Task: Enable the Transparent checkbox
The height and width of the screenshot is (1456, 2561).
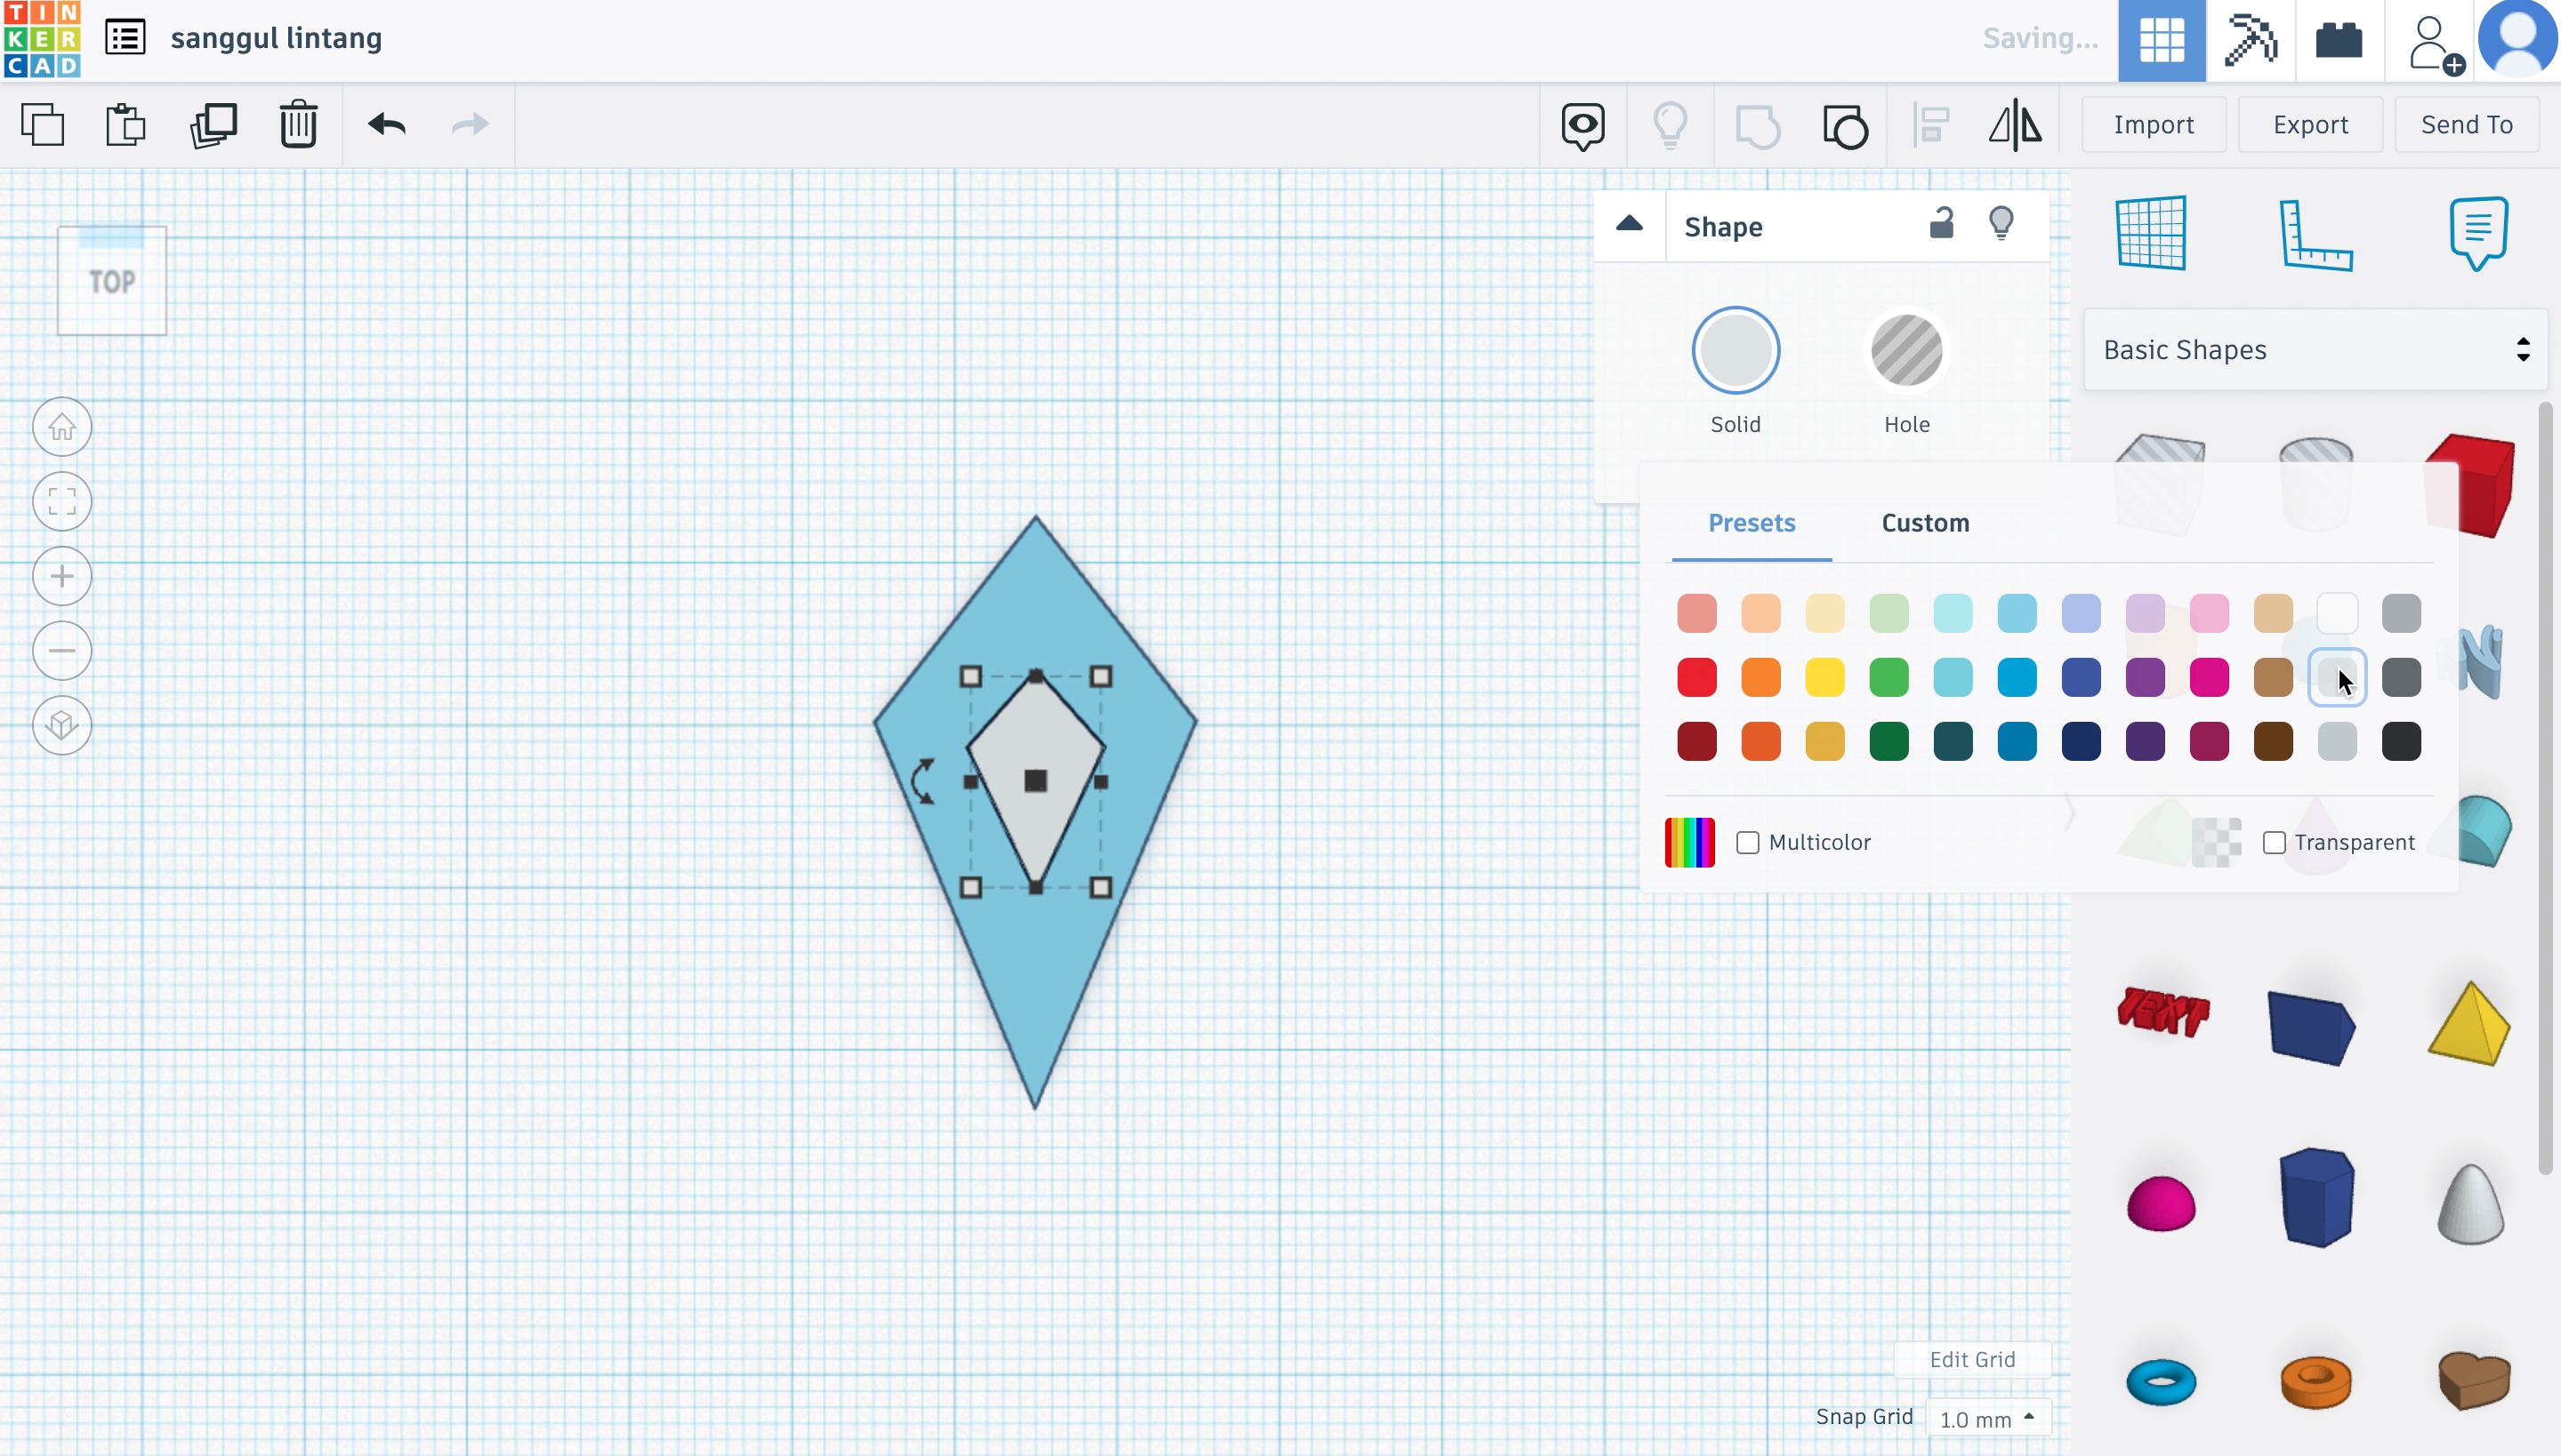Action: pos(2274,842)
